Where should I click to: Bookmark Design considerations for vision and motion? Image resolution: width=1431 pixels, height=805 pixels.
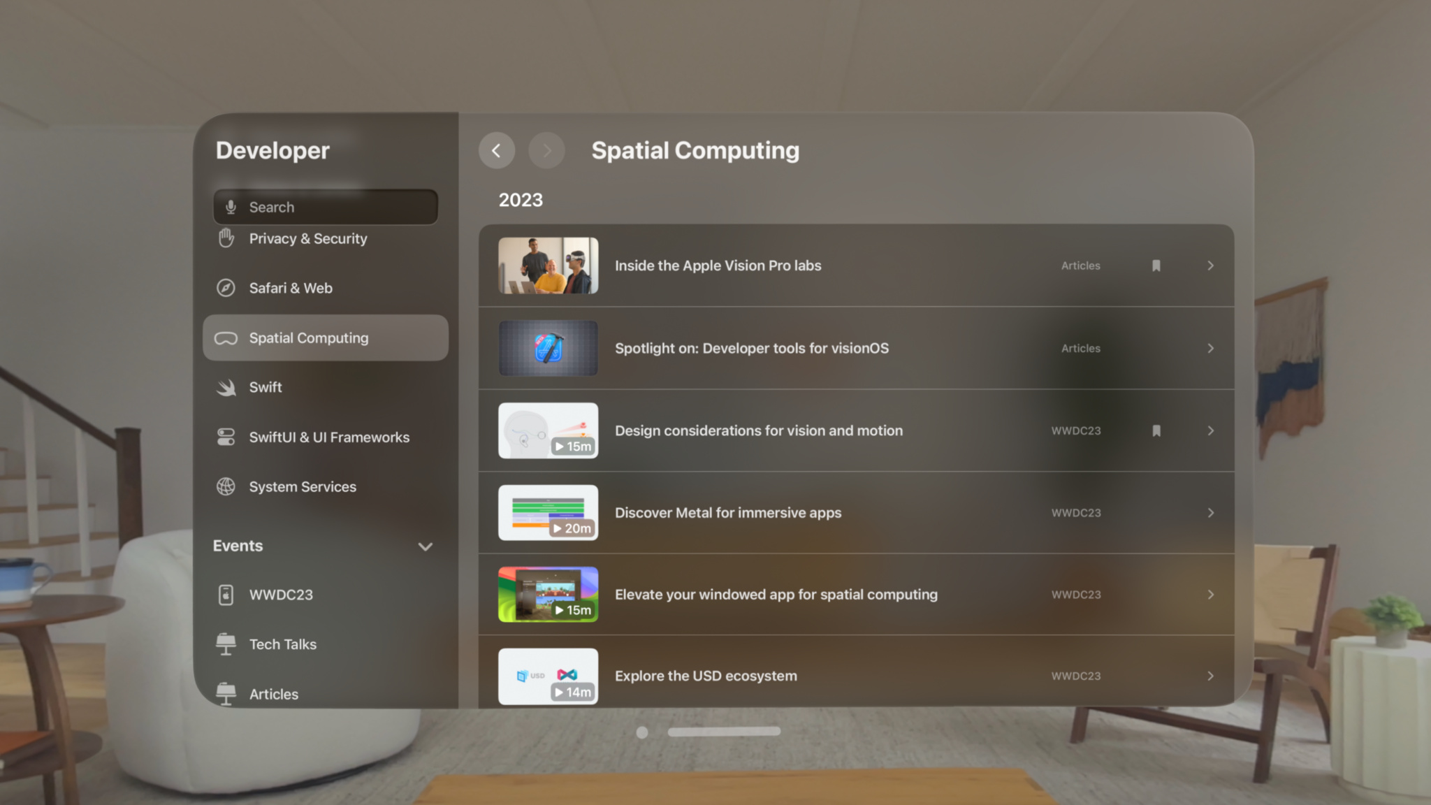tap(1157, 430)
